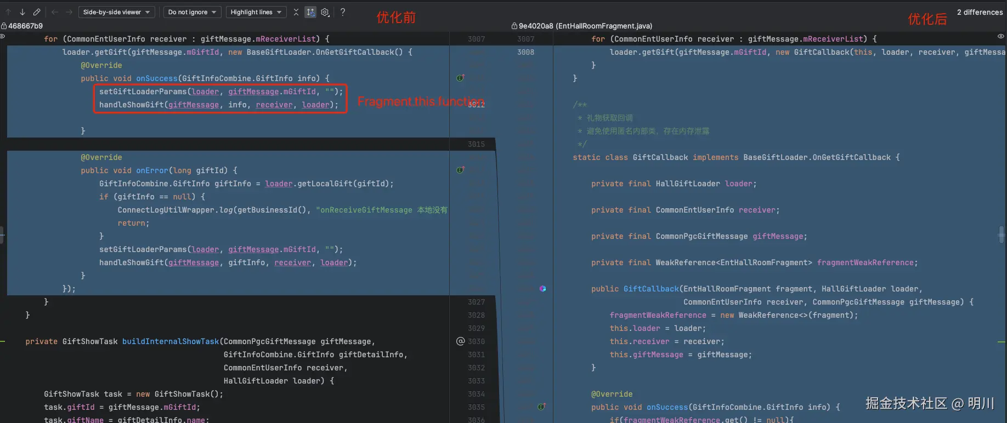Click line number 3015 in left gutter
This screenshot has height=423, width=1007.
tap(476, 144)
